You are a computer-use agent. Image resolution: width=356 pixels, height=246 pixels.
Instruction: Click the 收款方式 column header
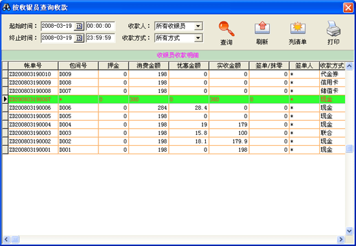click(x=332, y=66)
